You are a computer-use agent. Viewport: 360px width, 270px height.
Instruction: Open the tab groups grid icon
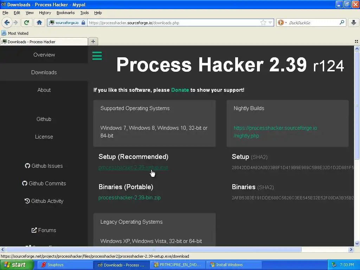[356, 41]
